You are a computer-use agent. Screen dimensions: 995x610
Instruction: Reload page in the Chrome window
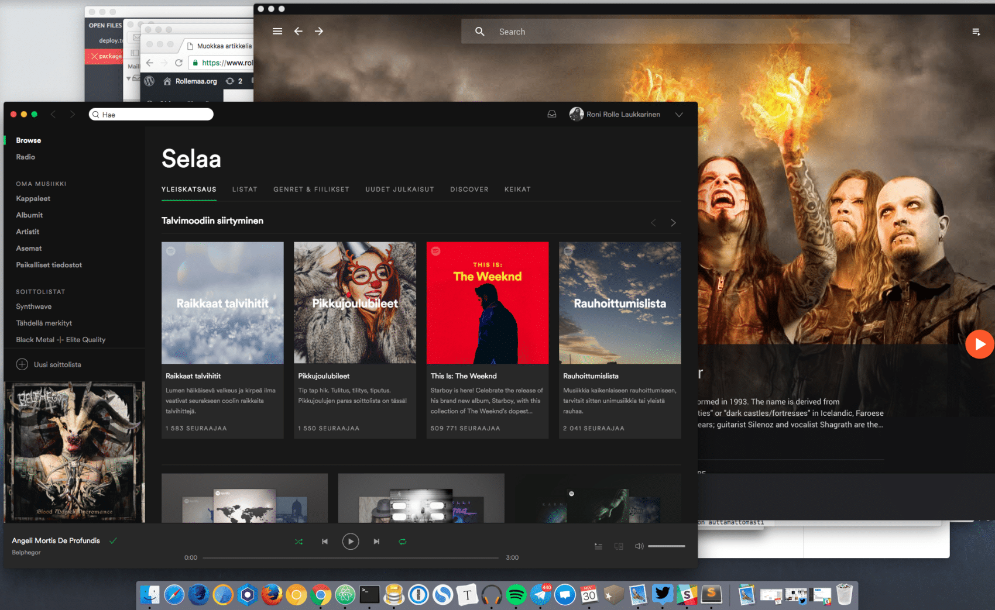[x=179, y=63]
